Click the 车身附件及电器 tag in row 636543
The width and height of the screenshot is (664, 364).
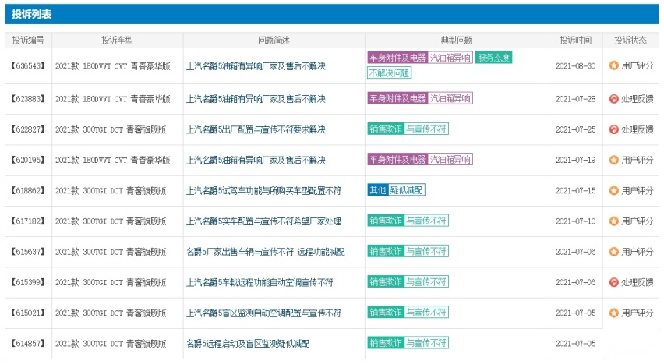[x=397, y=58]
